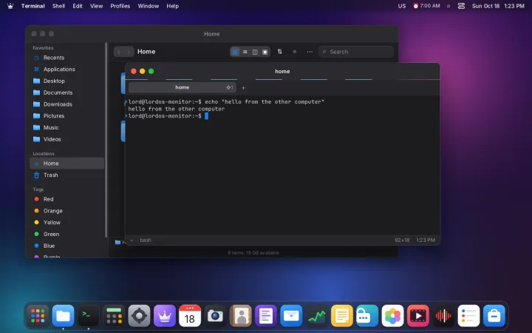The image size is (532, 333).
Task: Open the red video player in dock
Action: pos(418,316)
